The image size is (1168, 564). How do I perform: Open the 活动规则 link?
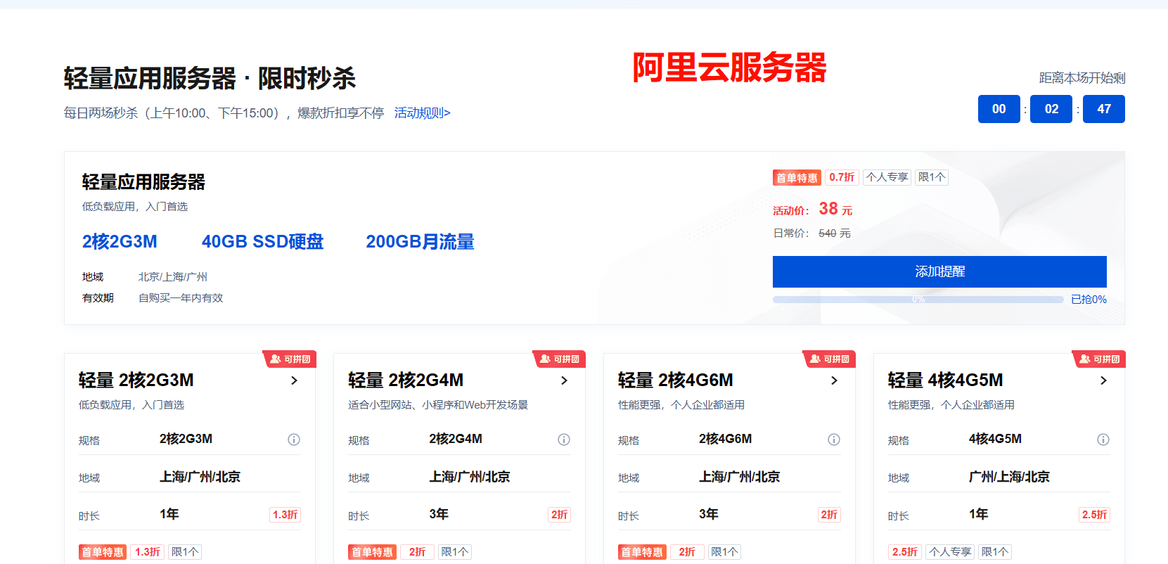click(x=422, y=113)
